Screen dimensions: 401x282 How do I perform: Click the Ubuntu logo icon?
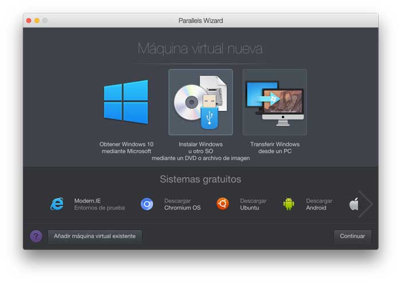(222, 204)
